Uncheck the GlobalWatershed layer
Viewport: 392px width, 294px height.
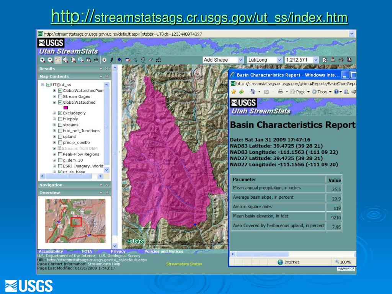click(x=60, y=102)
